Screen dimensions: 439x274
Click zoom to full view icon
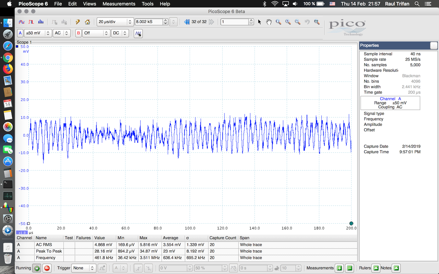click(x=317, y=22)
